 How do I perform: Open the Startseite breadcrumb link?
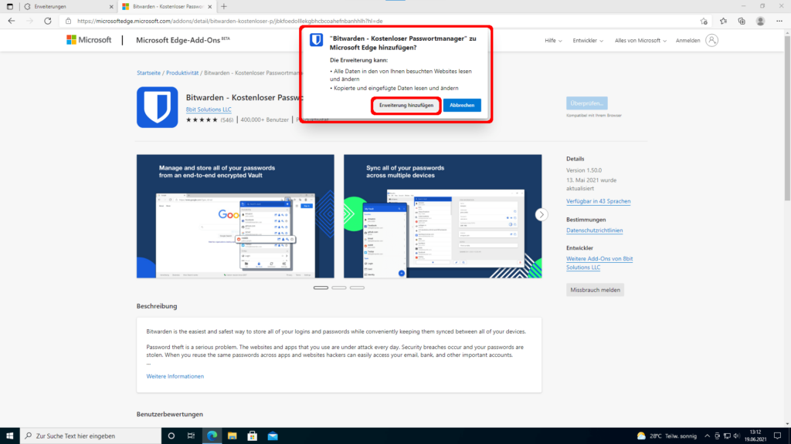click(x=148, y=73)
